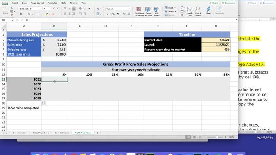
Task: Click the Format Painter brush icon
Action: coord(12,15)
